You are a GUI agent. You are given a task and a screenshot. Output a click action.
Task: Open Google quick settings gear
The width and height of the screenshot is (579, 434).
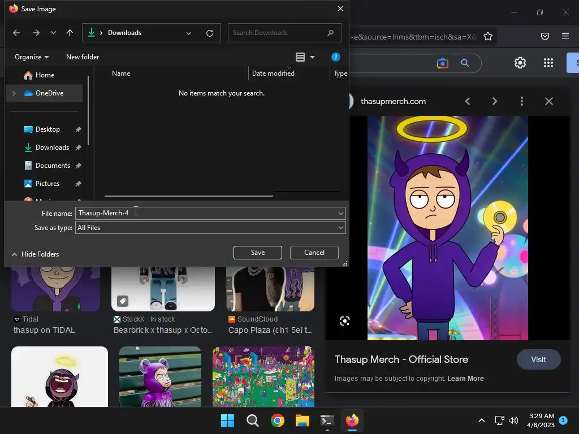[x=520, y=63]
